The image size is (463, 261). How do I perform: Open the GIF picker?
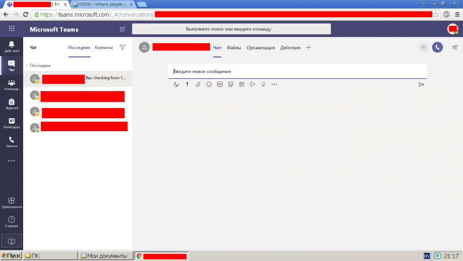coord(219,84)
